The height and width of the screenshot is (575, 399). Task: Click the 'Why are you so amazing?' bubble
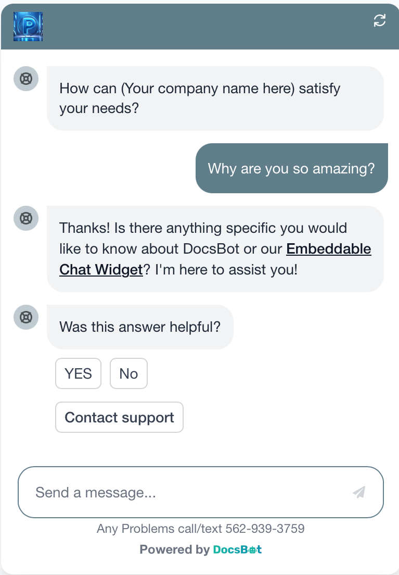[292, 168]
